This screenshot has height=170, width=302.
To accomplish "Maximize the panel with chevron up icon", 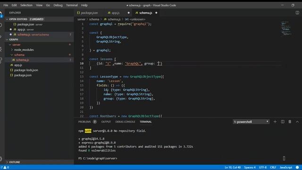I will coord(297,122).
